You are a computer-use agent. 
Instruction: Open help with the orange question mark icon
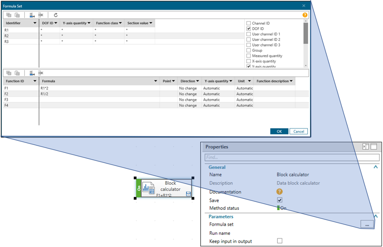coord(305,15)
